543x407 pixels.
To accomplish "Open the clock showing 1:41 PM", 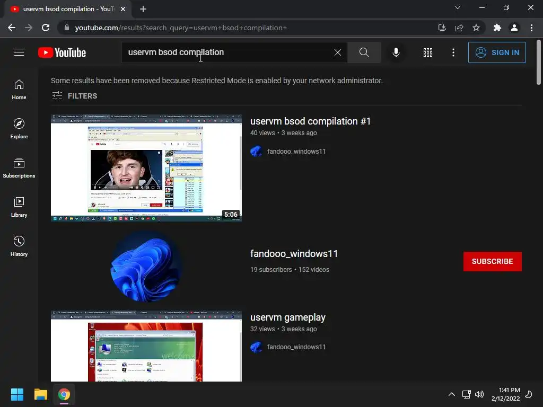I will 505,394.
